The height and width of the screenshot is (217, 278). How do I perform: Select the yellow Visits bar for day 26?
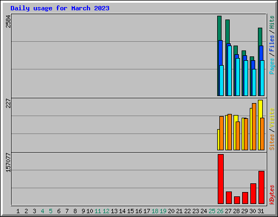(x=218, y=139)
